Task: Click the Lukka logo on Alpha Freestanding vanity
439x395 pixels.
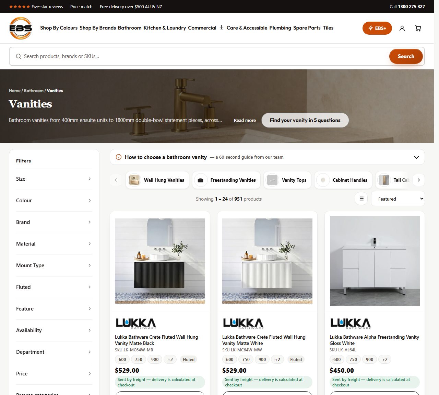Action: [x=351, y=324]
